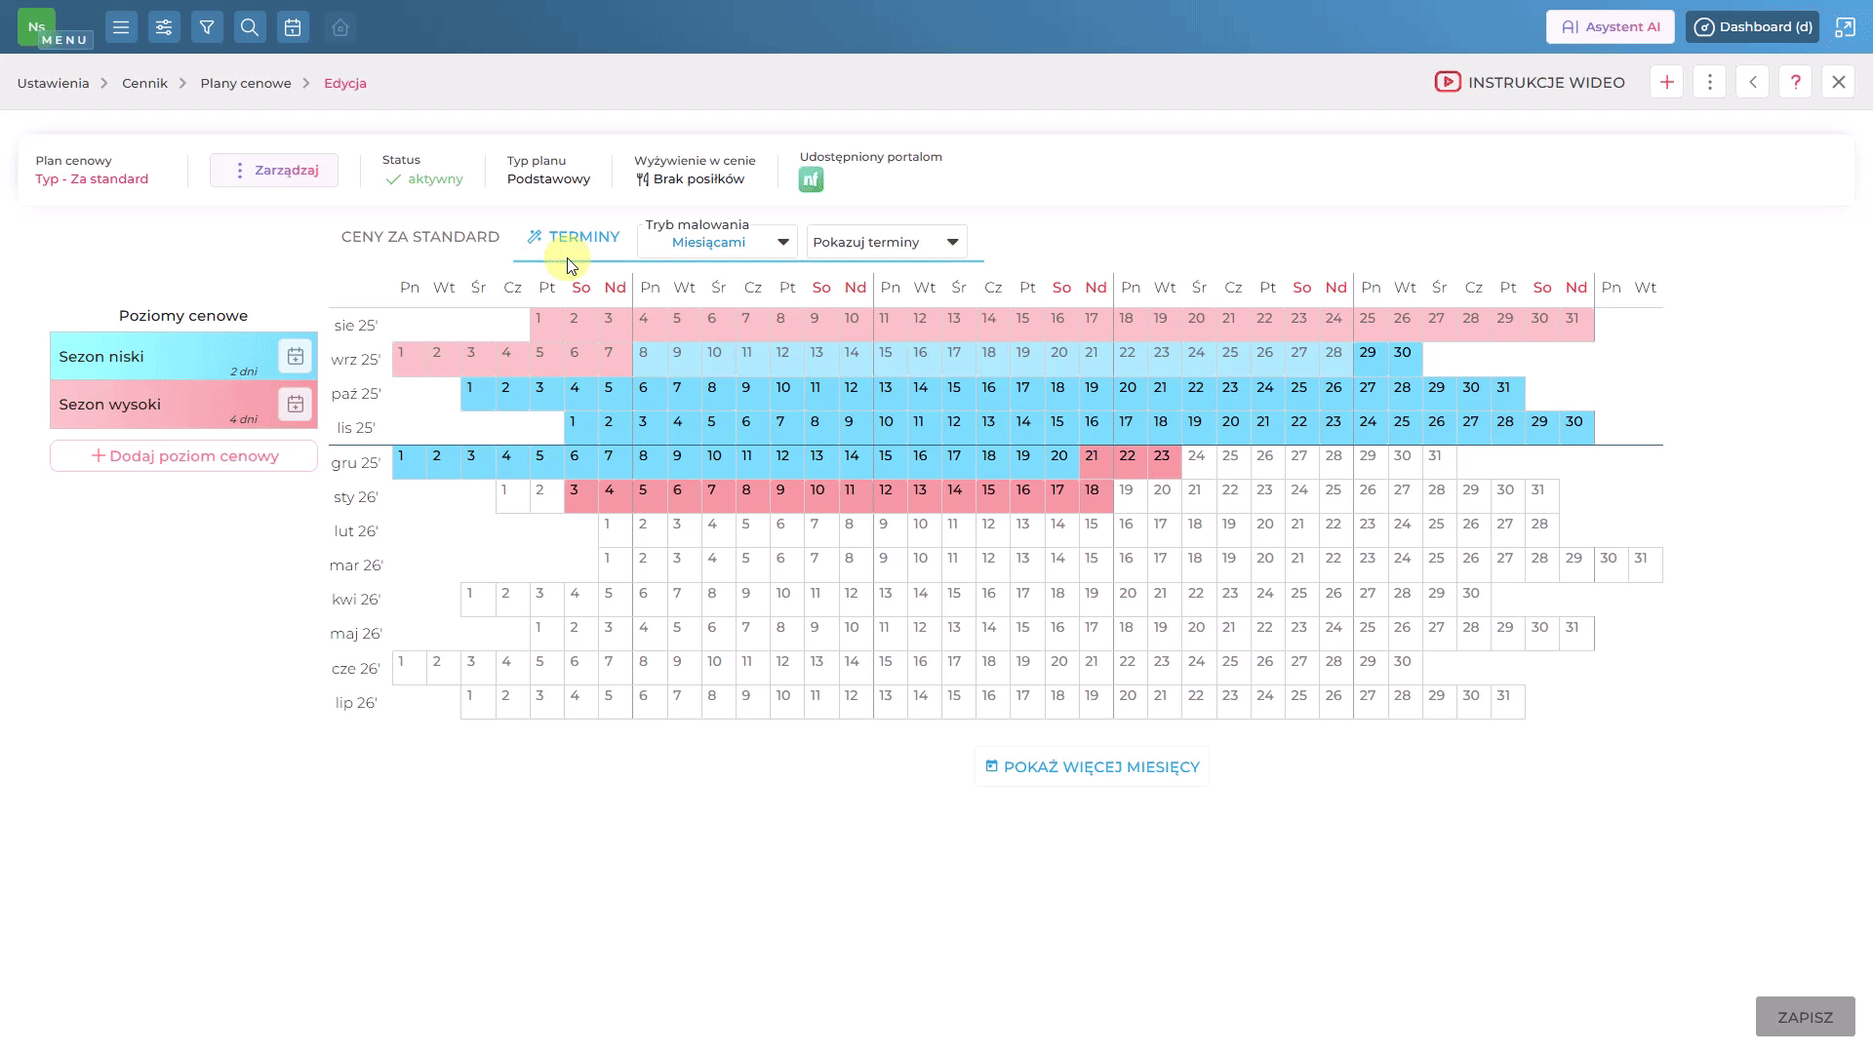Viewport: 1873px width, 1053px height.
Task: Open the Dashboard (d) button
Action: coord(1753,27)
